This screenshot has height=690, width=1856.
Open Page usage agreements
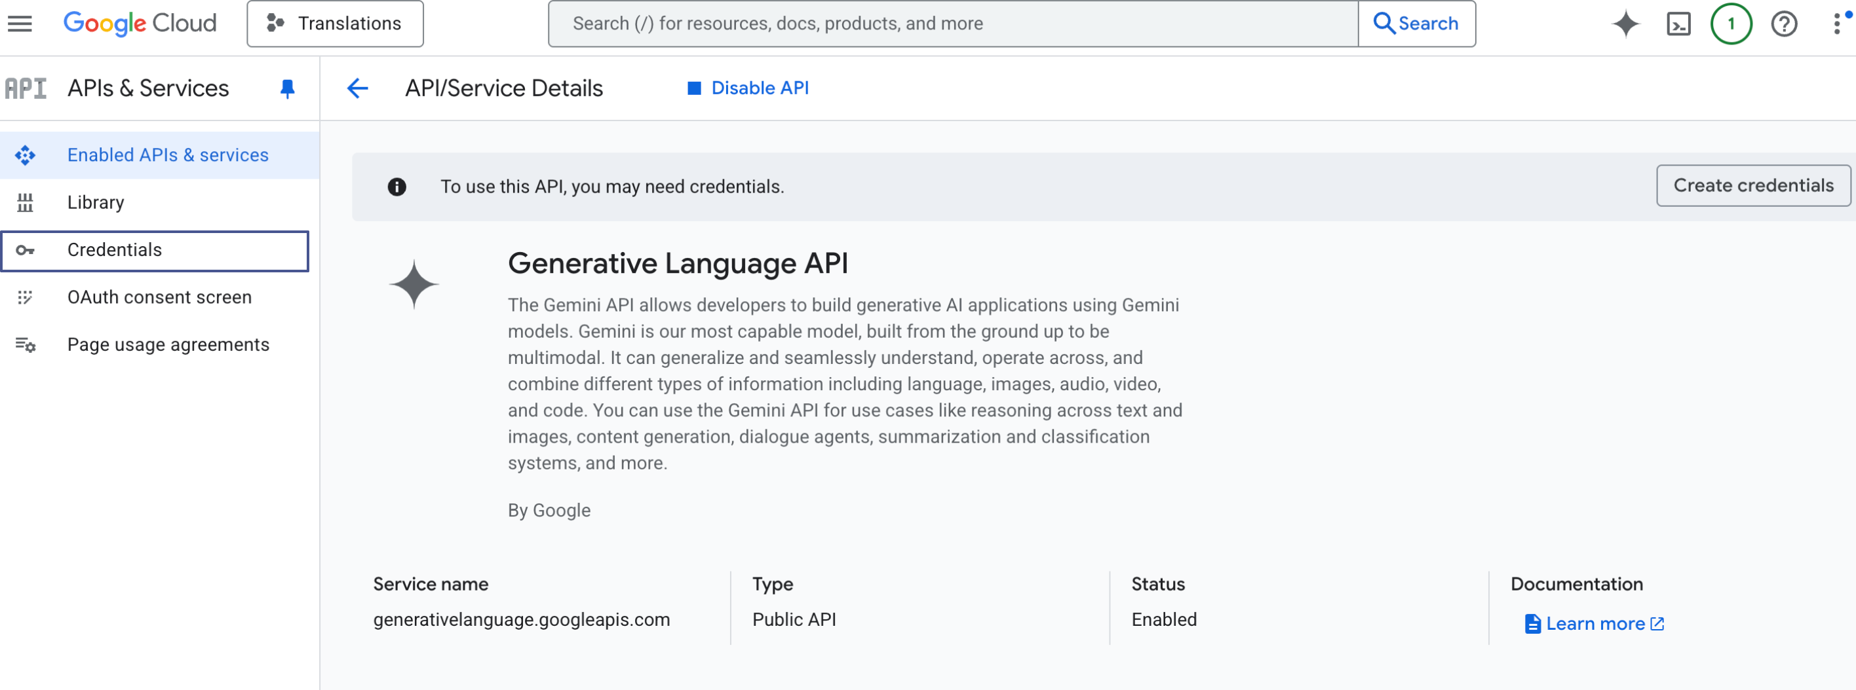168,346
